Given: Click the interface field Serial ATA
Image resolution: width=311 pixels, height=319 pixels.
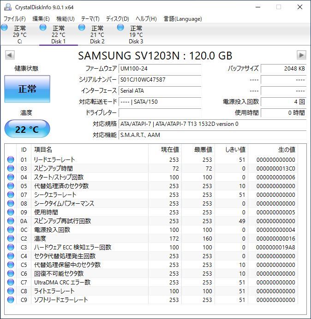Looking at the screenshot, I should click(160, 90).
